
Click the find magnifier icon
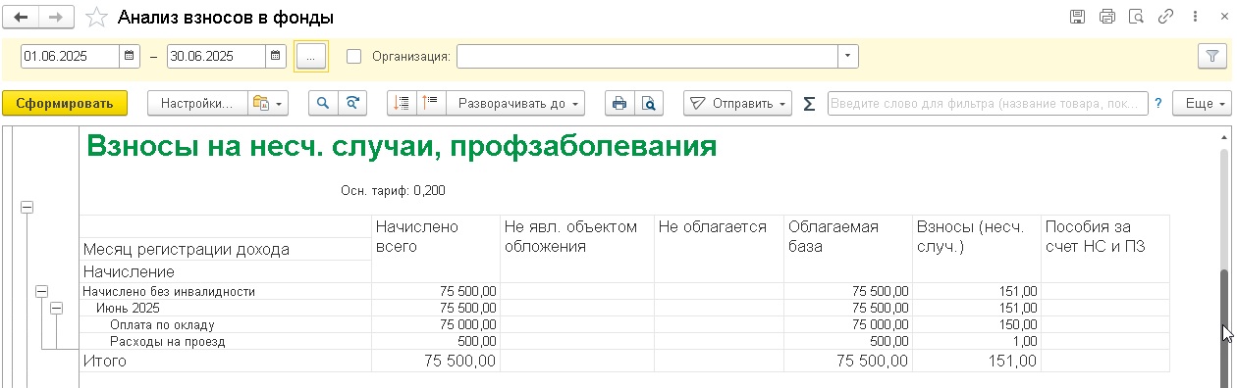click(322, 103)
